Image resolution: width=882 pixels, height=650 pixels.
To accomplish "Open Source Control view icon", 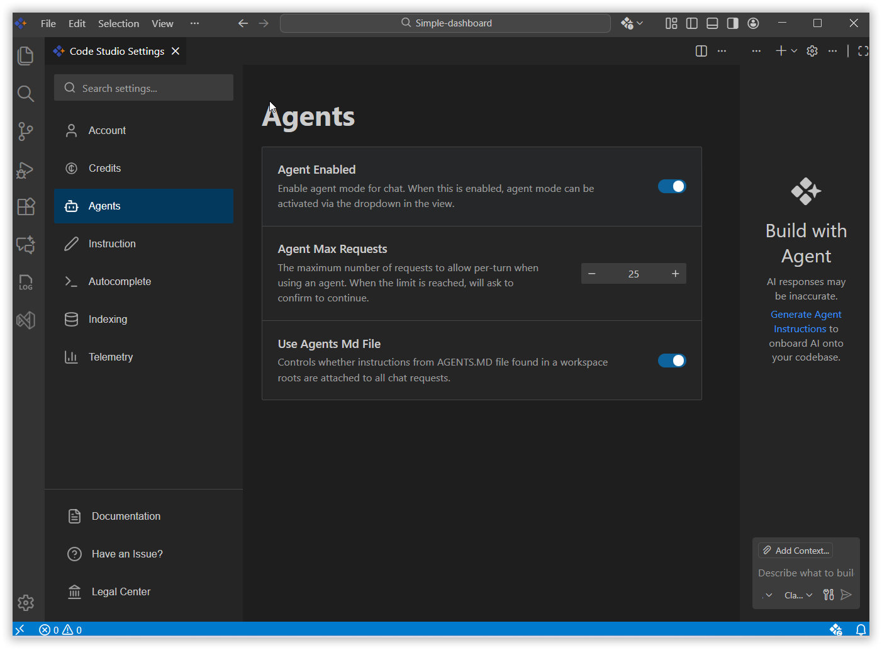I will click(25, 132).
